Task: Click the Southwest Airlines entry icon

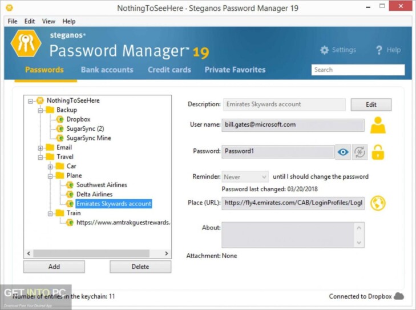Action: (70, 185)
